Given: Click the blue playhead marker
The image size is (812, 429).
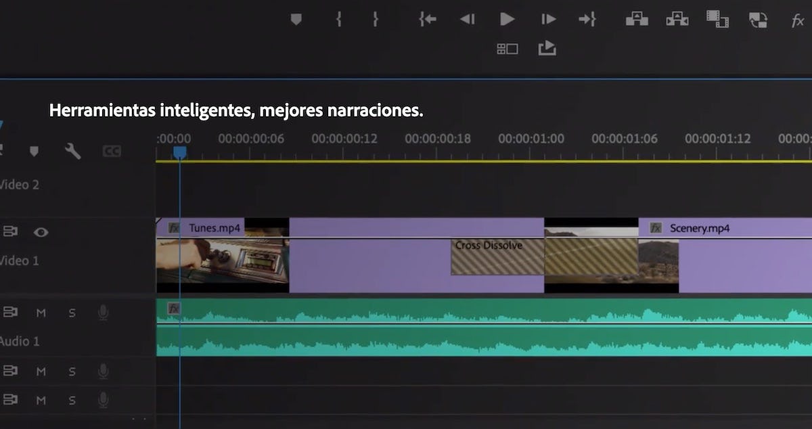Looking at the screenshot, I should click(179, 153).
